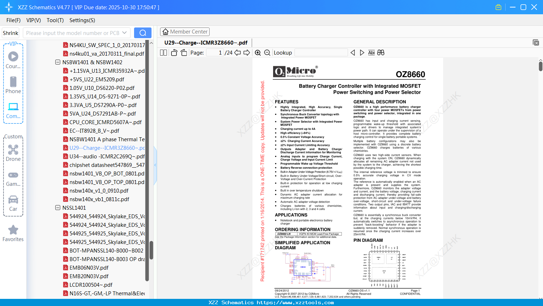Find next Lookup match with the right triangle
This screenshot has width=543, height=306.
click(x=362, y=53)
